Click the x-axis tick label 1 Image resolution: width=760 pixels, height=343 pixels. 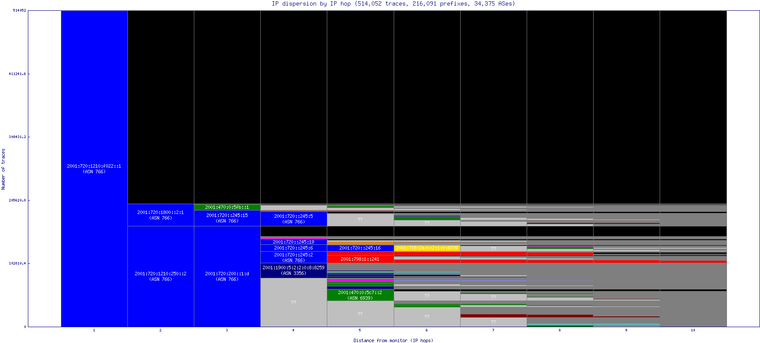pyautogui.click(x=94, y=330)
